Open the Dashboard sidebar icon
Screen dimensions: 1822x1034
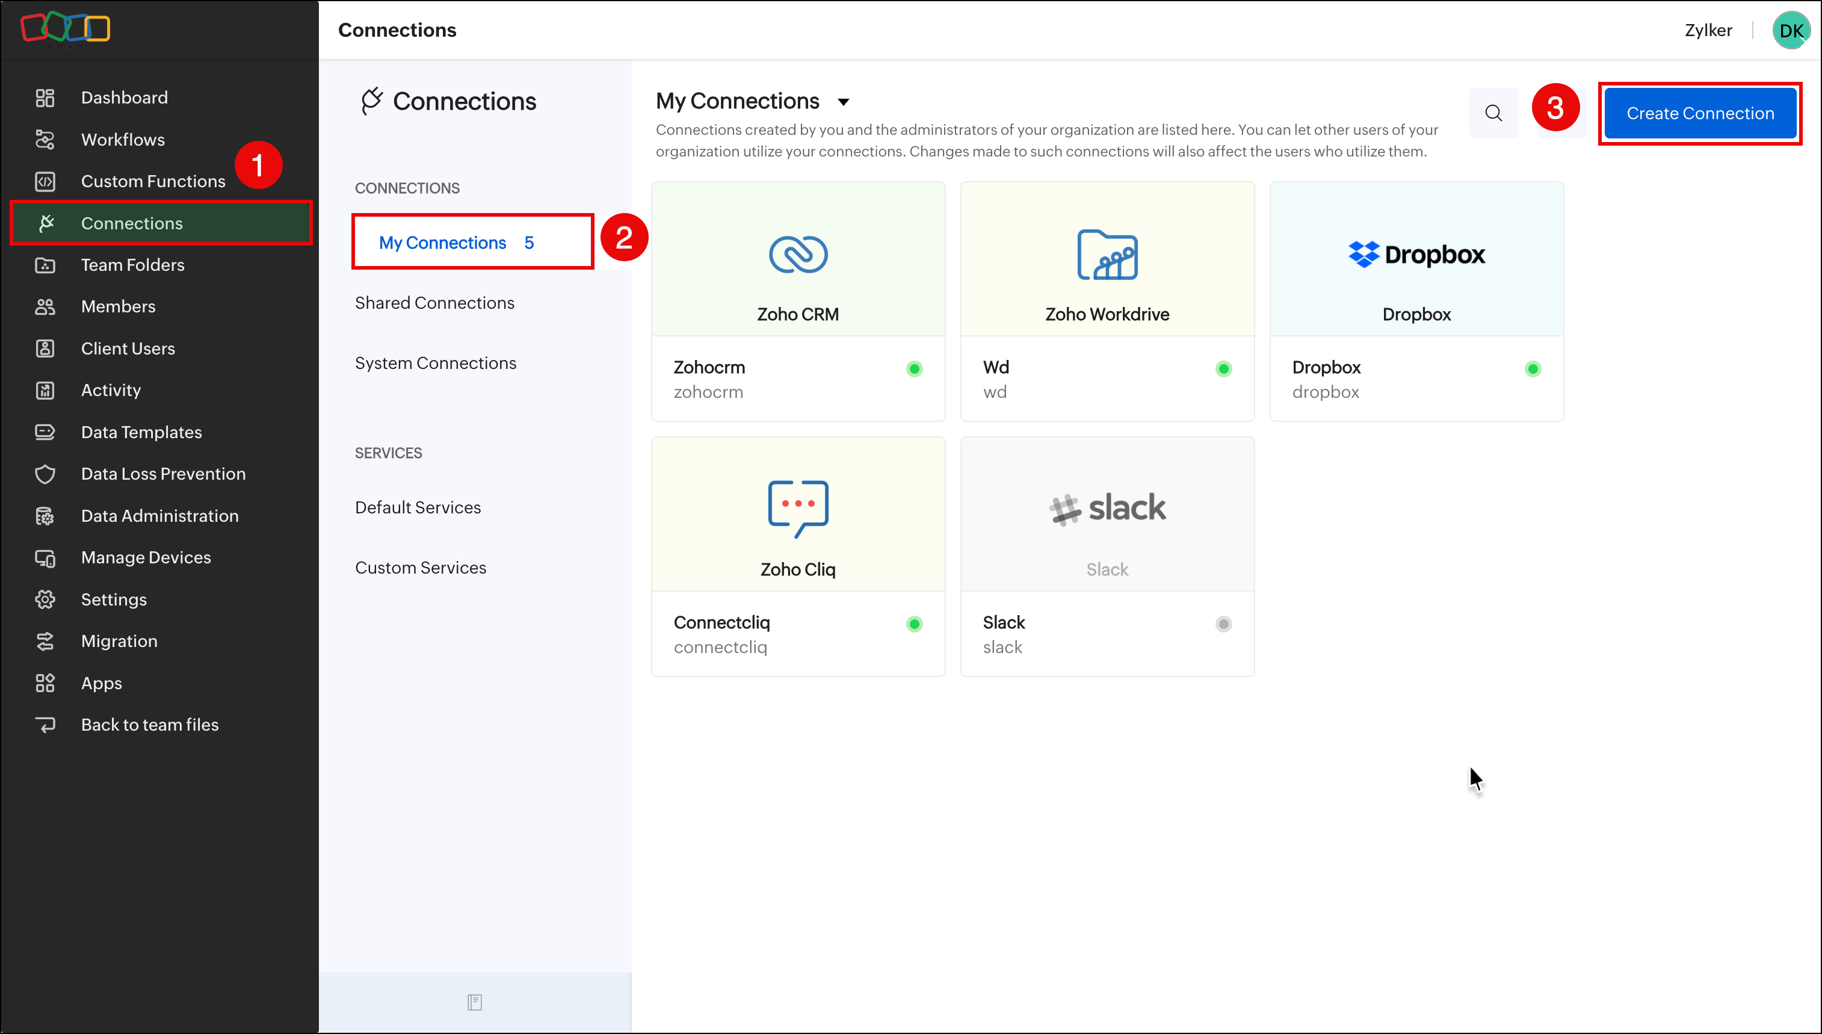(x=45, y=98)
